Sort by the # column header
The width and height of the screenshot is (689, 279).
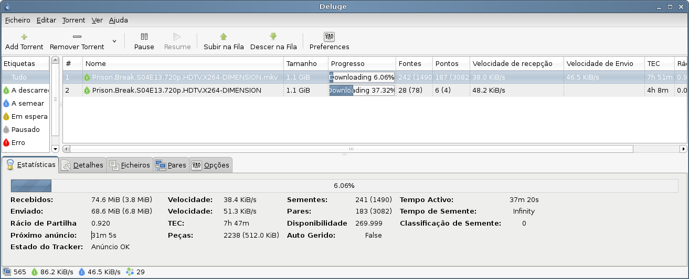click(73, 63)
